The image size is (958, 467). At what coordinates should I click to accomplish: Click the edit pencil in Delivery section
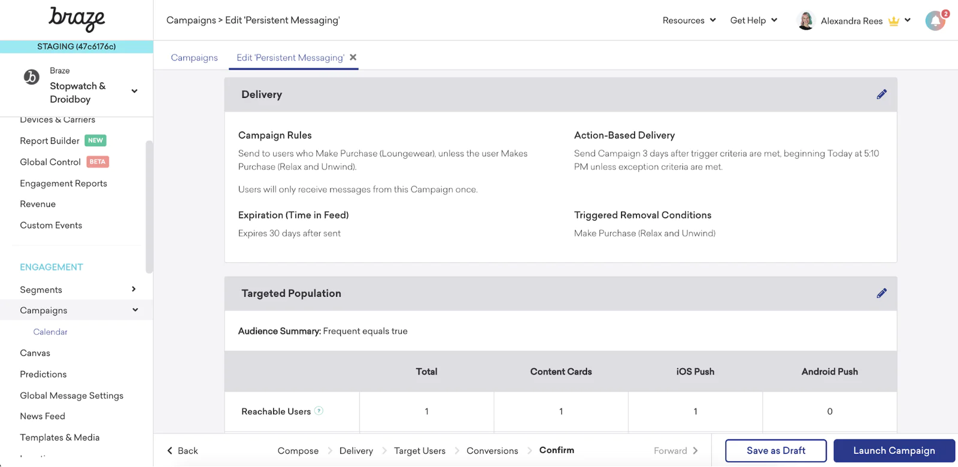(881, 95)
